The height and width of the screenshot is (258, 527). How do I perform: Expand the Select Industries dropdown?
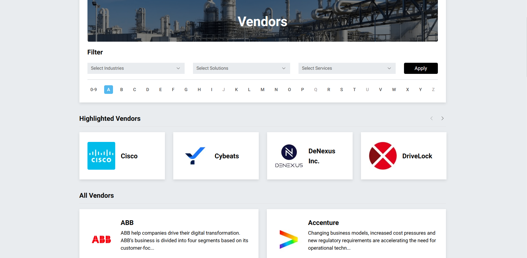point(136,68)
